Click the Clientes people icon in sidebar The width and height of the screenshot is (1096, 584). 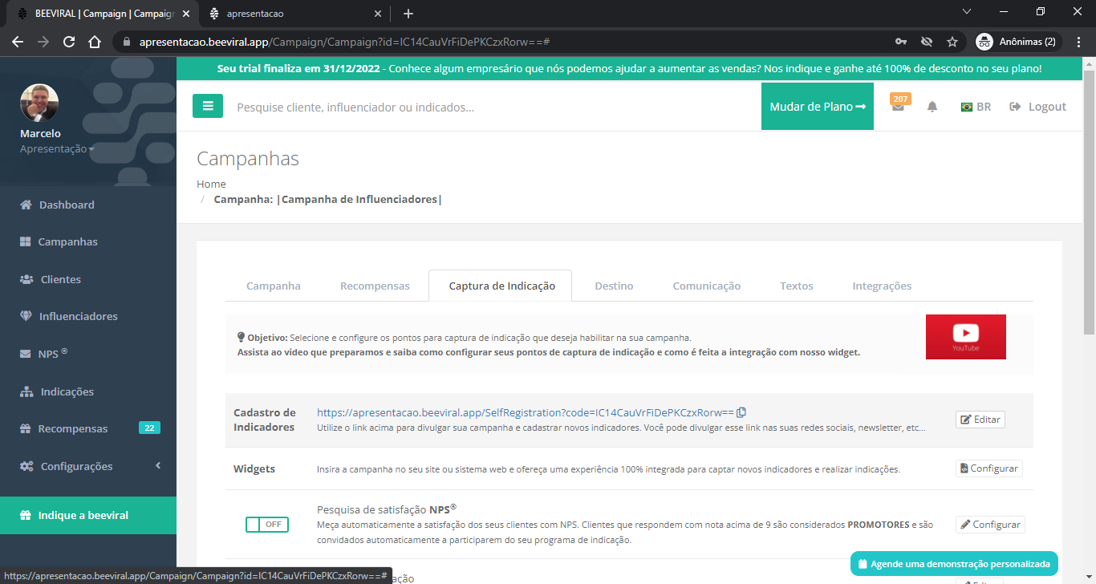[x=26, y=279]
